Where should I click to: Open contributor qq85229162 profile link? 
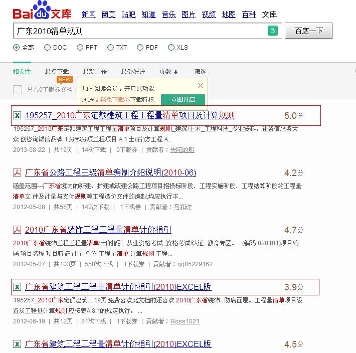pyautogui.click(x=195, y=264)
